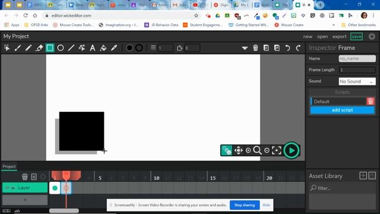Bookmark this page with star icon

(196, 15)
